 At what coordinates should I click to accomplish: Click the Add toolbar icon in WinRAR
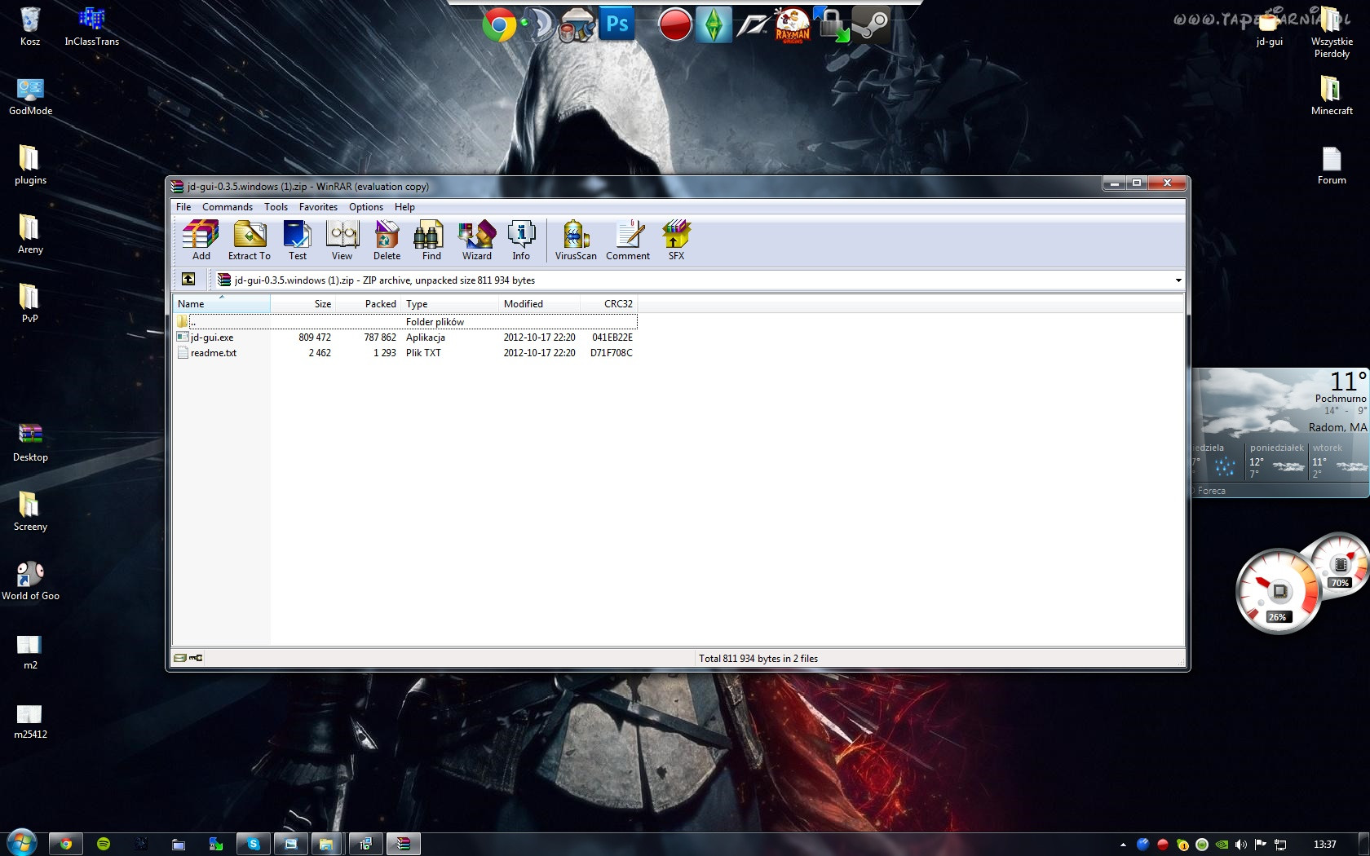(201, 240)
